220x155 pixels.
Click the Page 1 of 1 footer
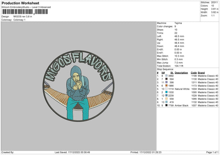tap(212, 152)
